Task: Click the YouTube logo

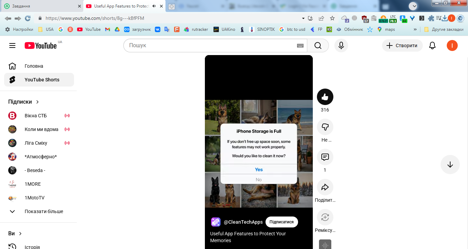Action: click(x=41, y=45)
